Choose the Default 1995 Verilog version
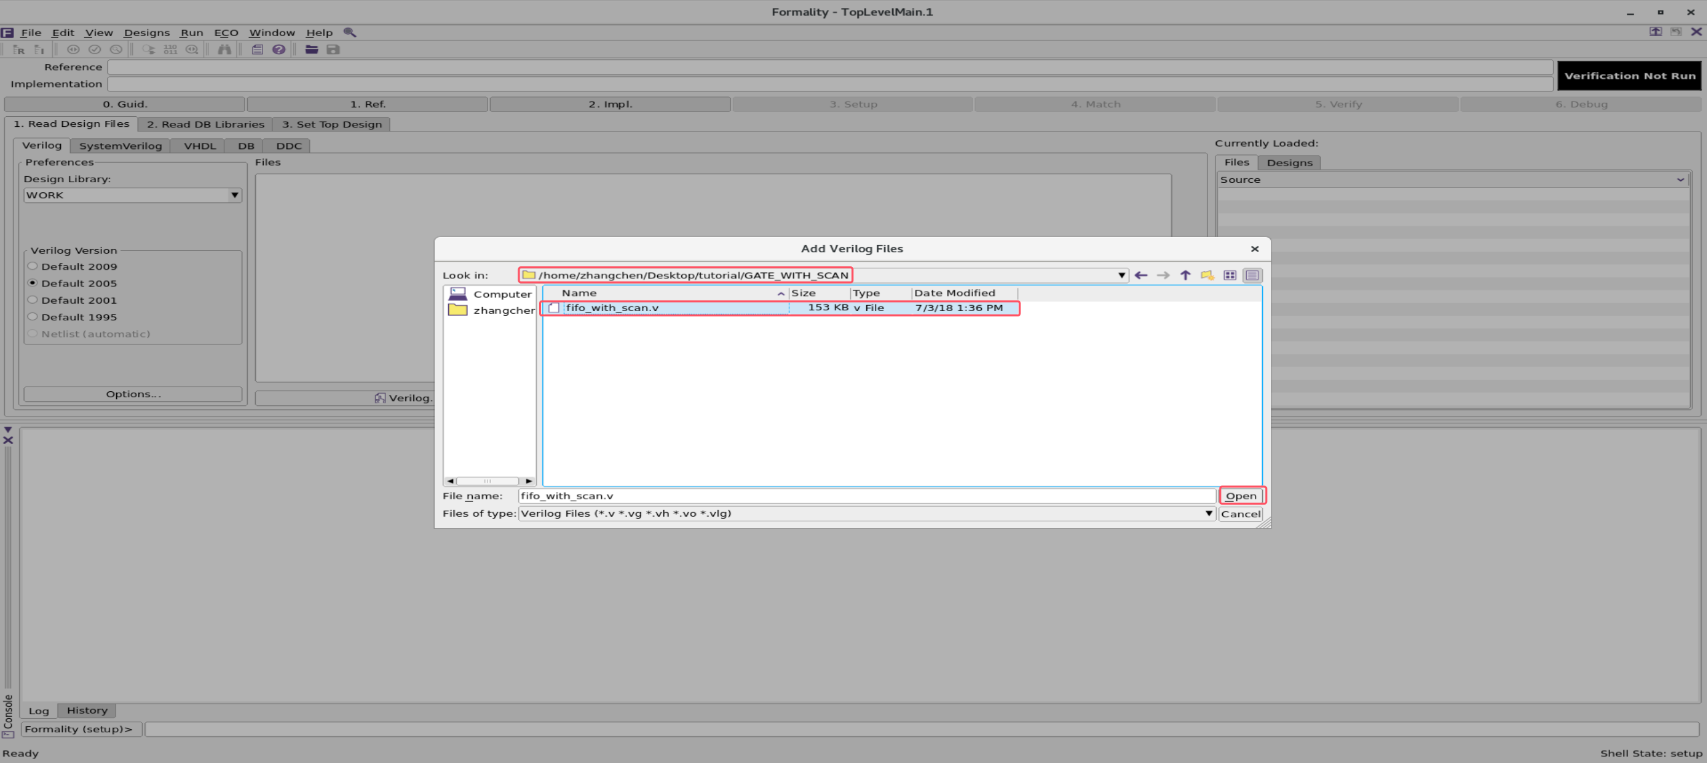The image size is (1707, 763). pyautogui.click(x=33, y=316)
